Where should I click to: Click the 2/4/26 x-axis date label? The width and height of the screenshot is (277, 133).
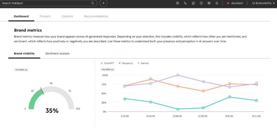125,116
